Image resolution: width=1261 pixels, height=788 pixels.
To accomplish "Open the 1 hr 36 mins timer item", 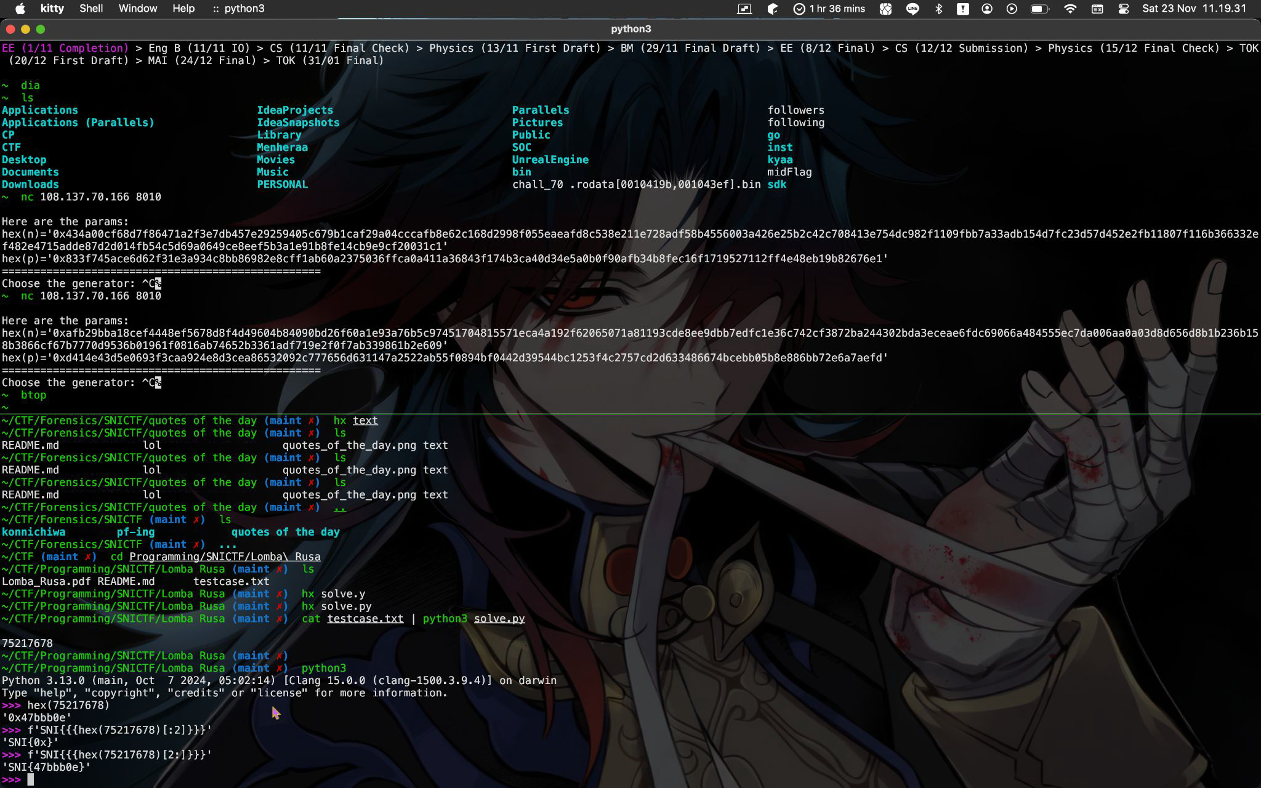I will [x=829, y=9].
